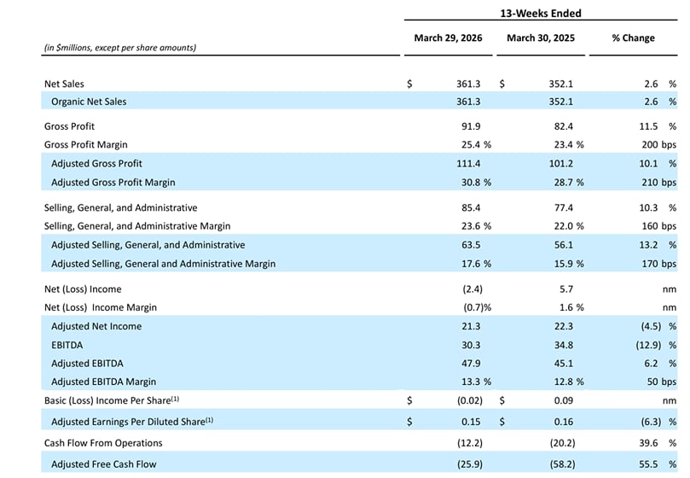The width and height of the screenshot is (690, 478).
Task: Click the Net Sales 2025 value 352.1
Action: click(x=560, y=84)
